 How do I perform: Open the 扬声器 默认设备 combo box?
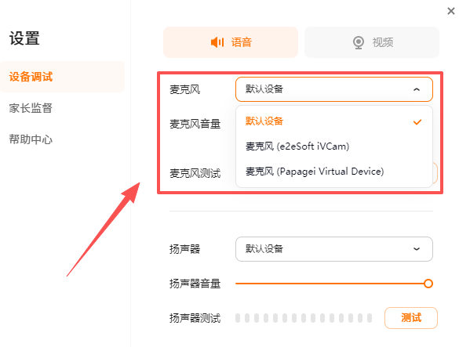click(x=334, y=249)
